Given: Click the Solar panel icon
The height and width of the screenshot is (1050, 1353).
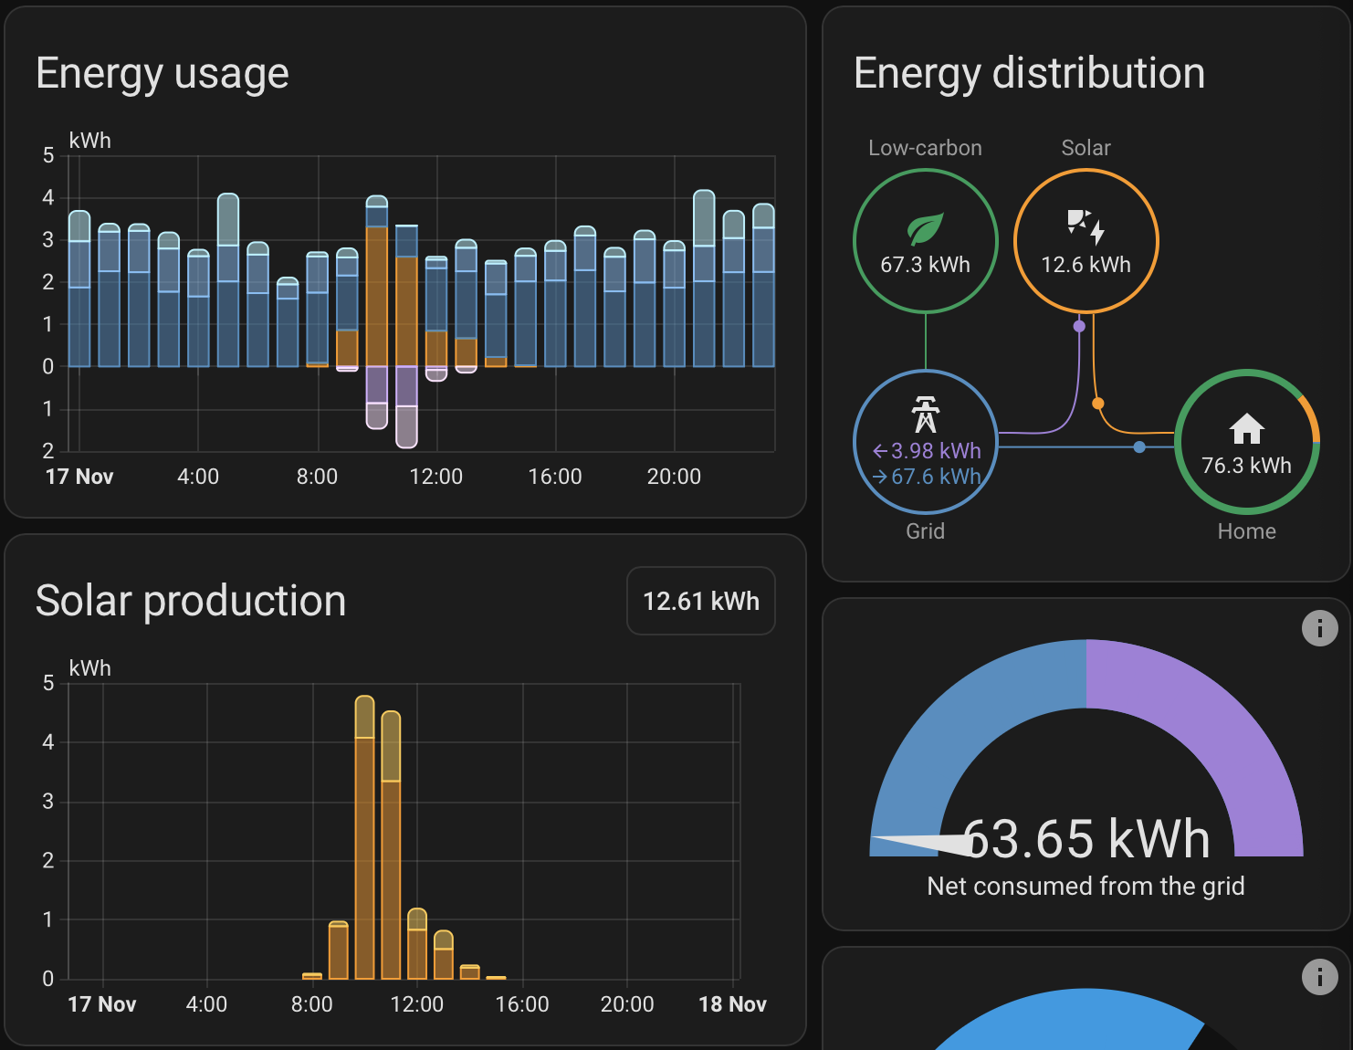Looking at the screenshot, I should [1086, 226].
